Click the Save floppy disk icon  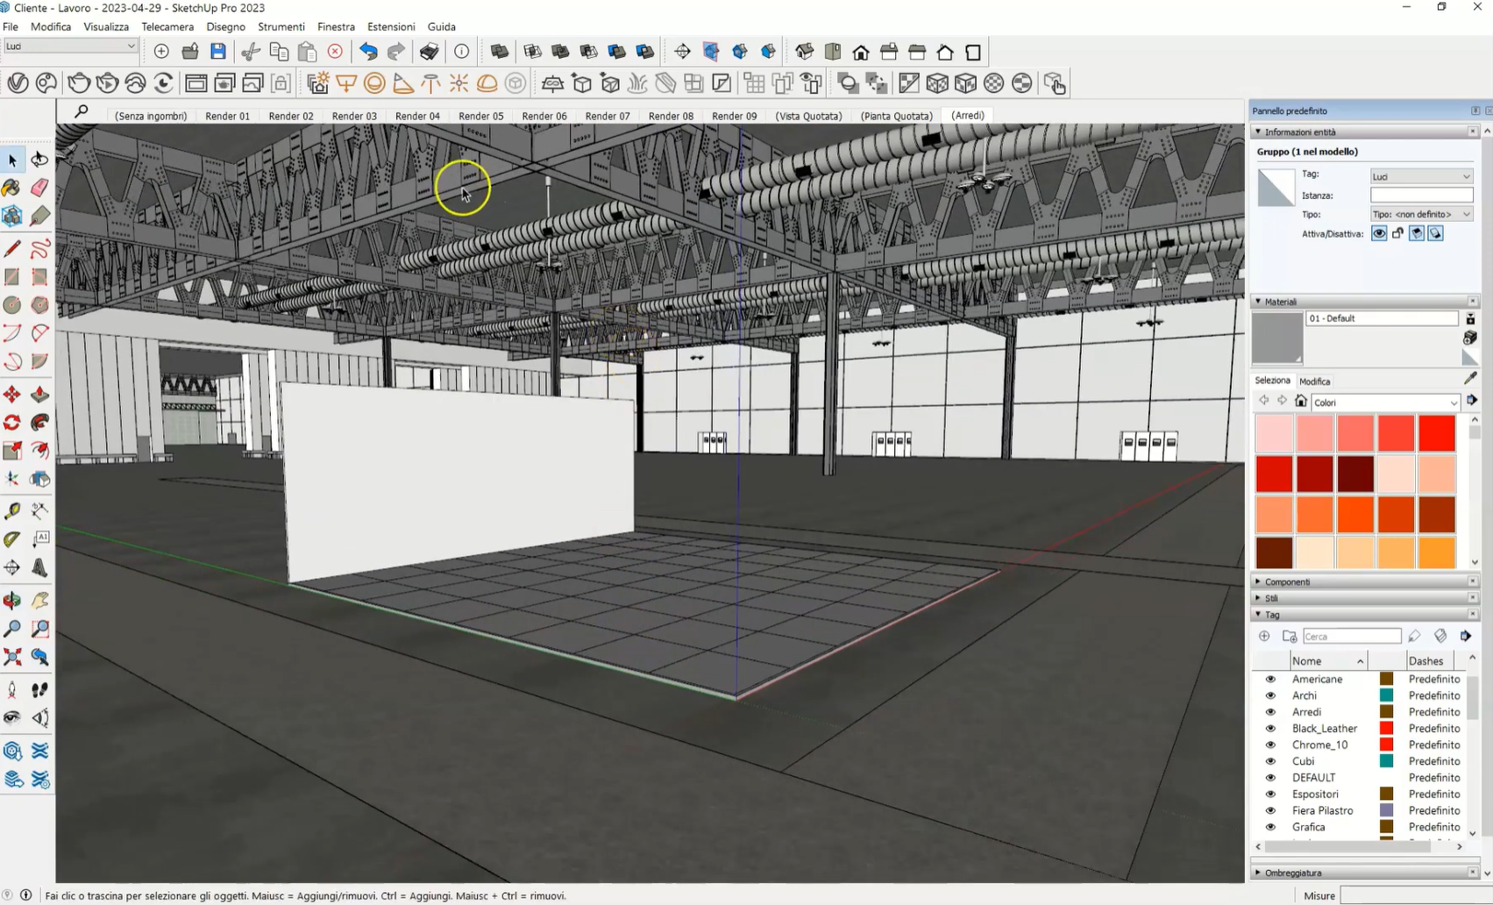(x=218, y=52)
